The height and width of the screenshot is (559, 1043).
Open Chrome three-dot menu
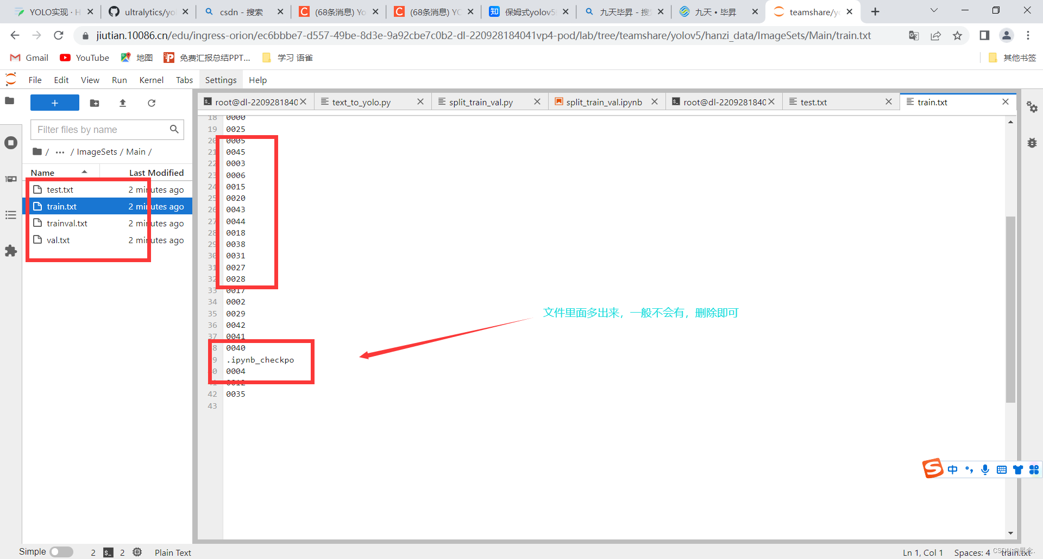pyautogui.click(x=1028, y=35)
